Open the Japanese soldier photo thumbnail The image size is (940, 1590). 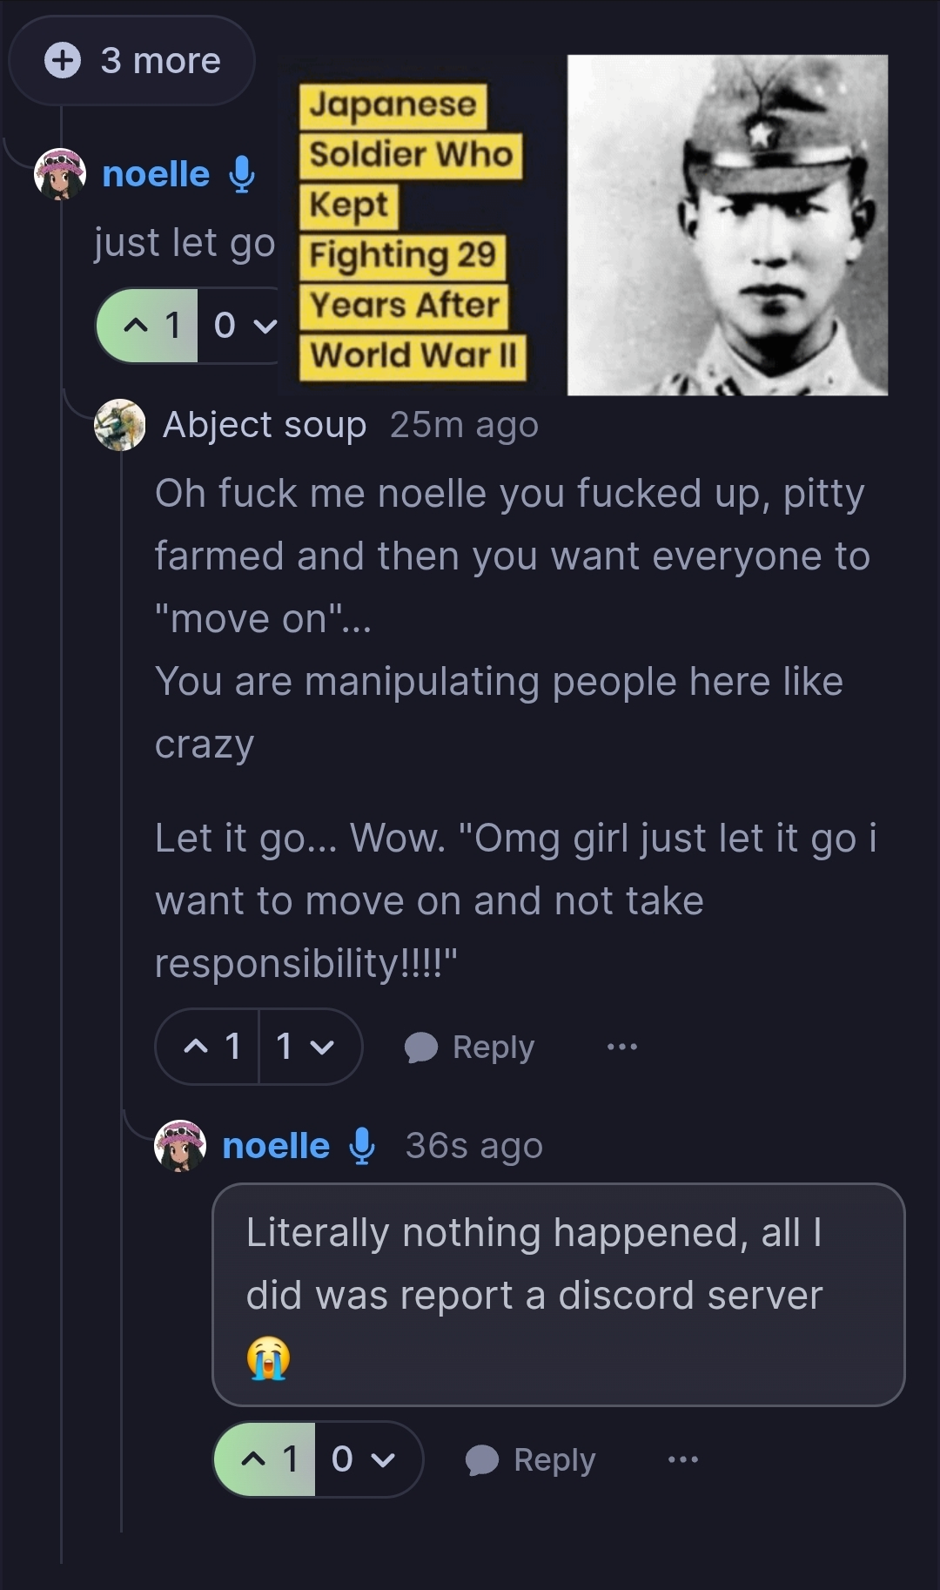point(727,225)
